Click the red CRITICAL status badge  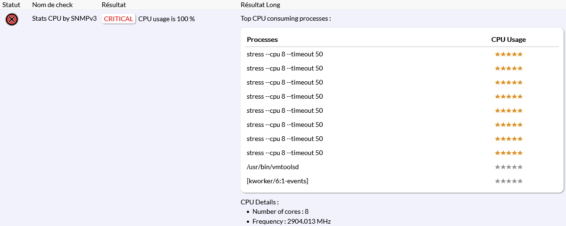118,19
